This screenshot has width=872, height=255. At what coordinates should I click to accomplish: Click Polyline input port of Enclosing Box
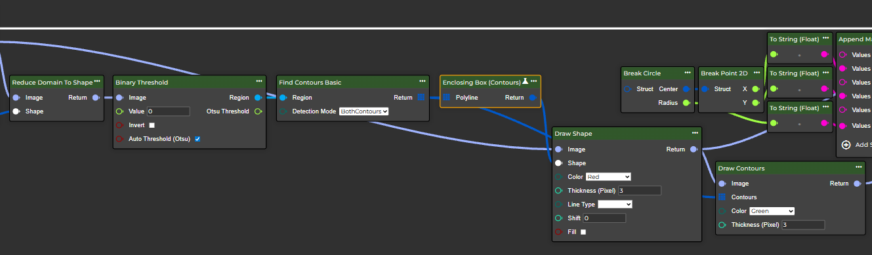click(x=446, y=98)
